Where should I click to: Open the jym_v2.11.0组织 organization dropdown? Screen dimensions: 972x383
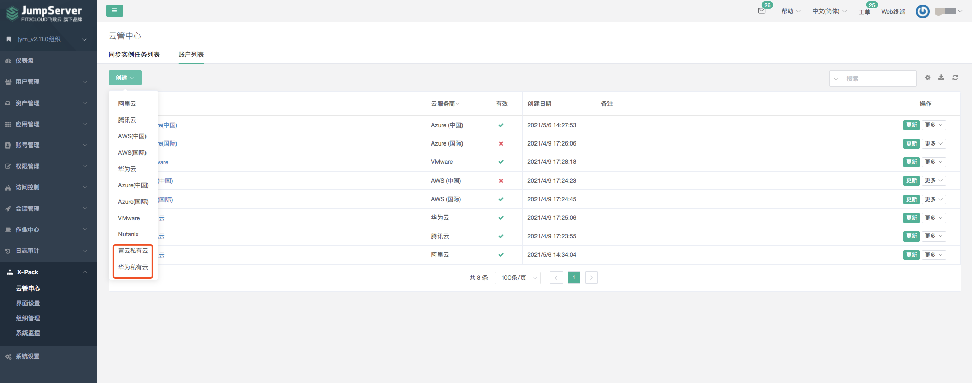point(48,39)
